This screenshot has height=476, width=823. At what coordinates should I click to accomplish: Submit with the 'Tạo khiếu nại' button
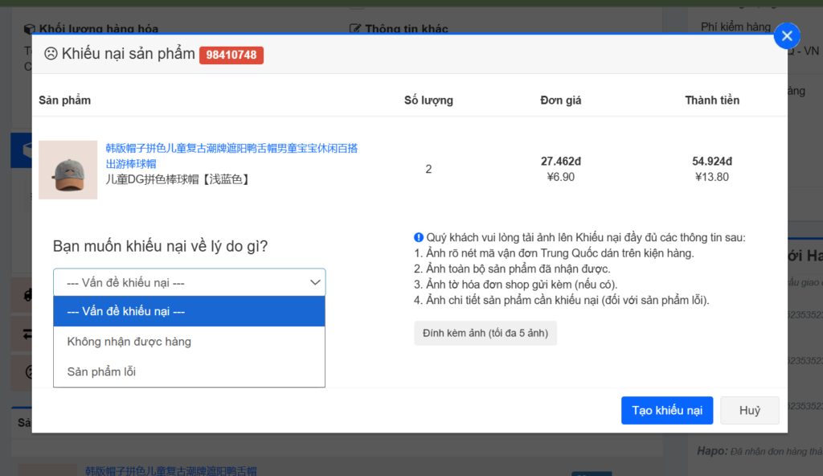tap(666, 410)
